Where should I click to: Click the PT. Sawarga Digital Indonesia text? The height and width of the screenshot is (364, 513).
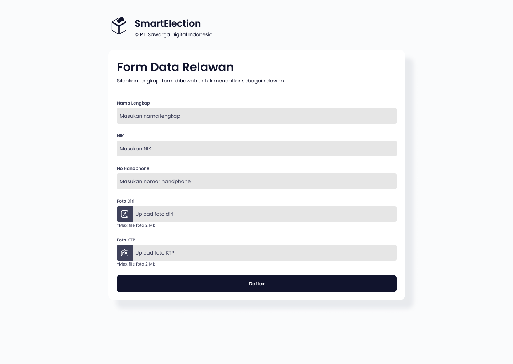tap(173, 34)
